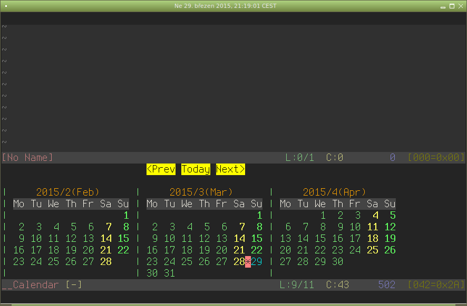Select March 18 in the calendar
Viewport: 467px width, 306px height.
tap(187, 250)
